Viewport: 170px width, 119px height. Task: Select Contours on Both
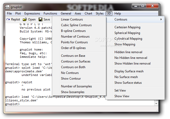[x=79, y=67]
